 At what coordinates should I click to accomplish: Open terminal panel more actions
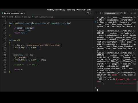tap(128, 13)
